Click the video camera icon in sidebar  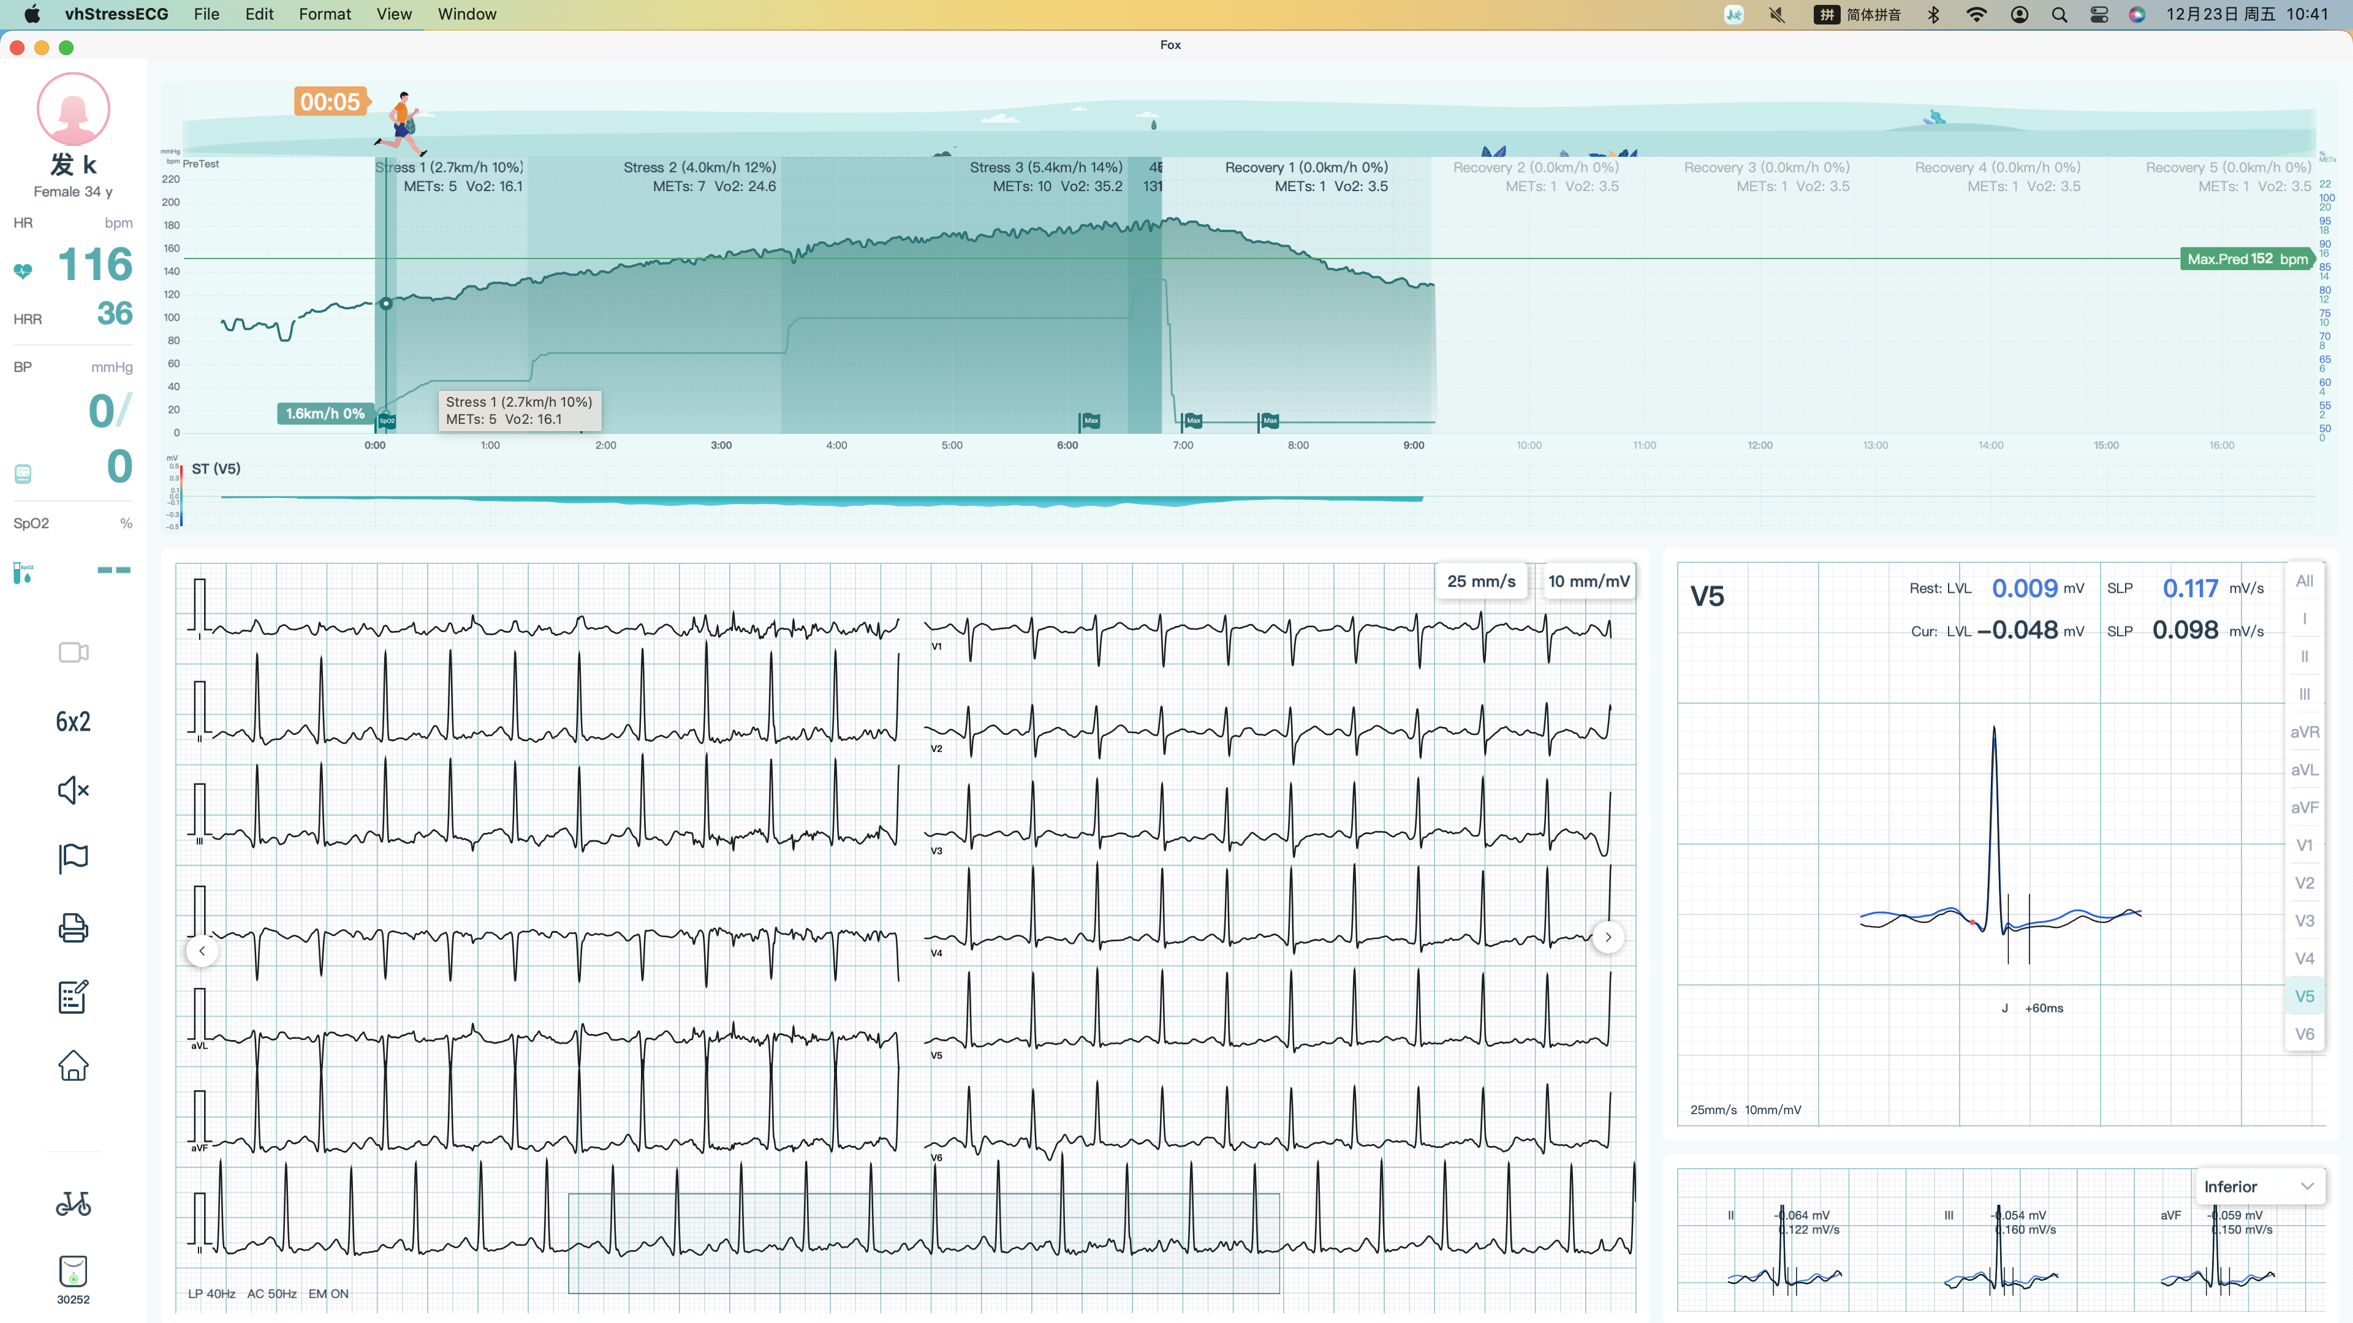(x=73, y=652)
